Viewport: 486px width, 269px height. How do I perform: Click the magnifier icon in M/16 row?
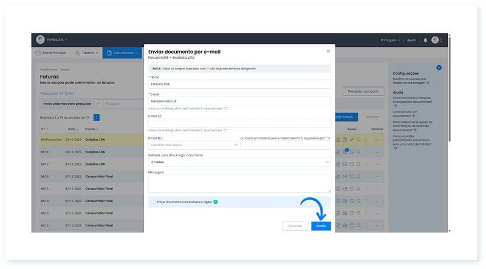[358, 176]
